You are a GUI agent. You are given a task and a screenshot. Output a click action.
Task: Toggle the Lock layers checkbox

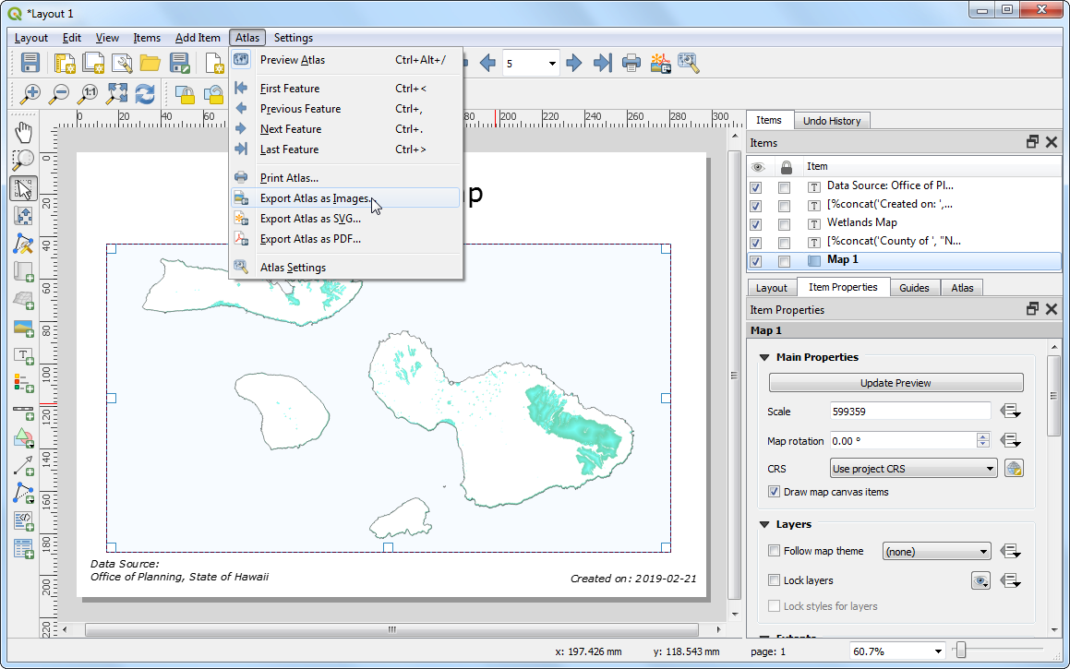775,580
